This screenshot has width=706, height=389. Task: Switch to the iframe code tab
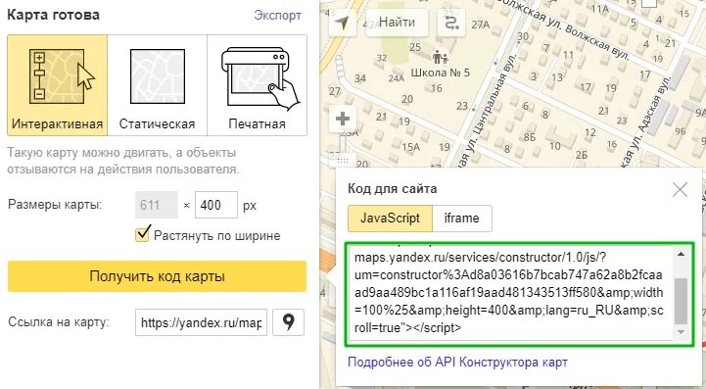pos(462,219)
